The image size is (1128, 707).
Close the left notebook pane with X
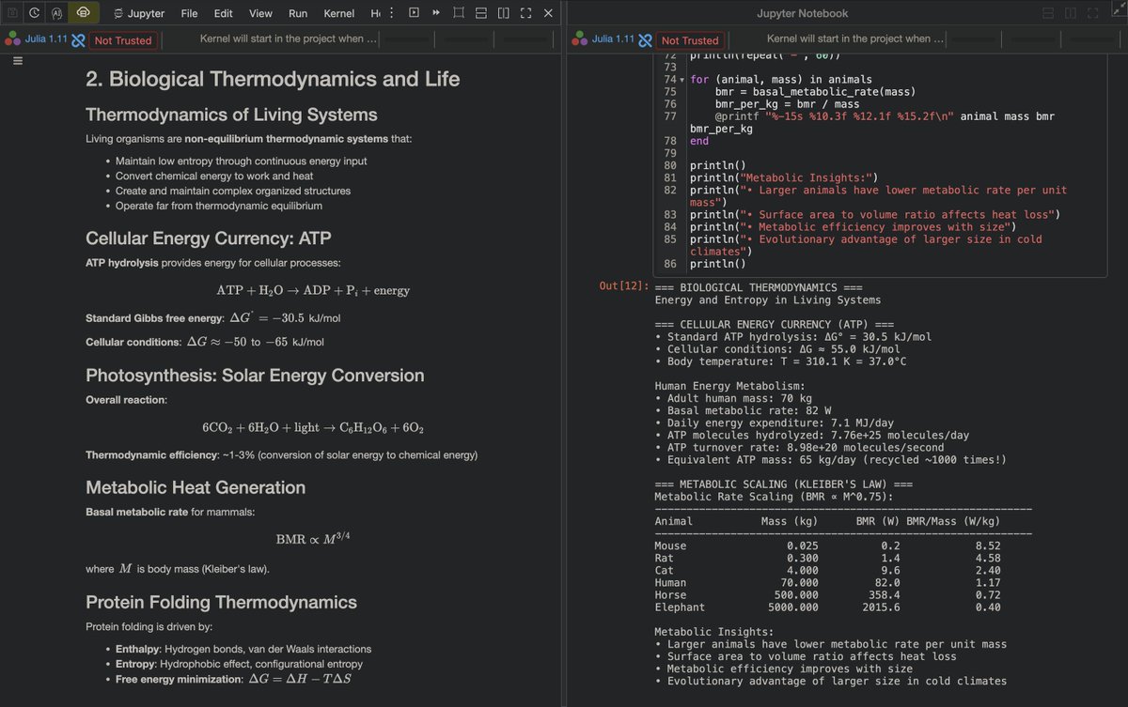point(548,13)
